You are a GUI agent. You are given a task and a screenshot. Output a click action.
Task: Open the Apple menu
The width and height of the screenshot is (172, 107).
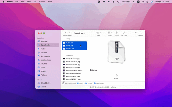pyautogui.click(x=3, y=2)
